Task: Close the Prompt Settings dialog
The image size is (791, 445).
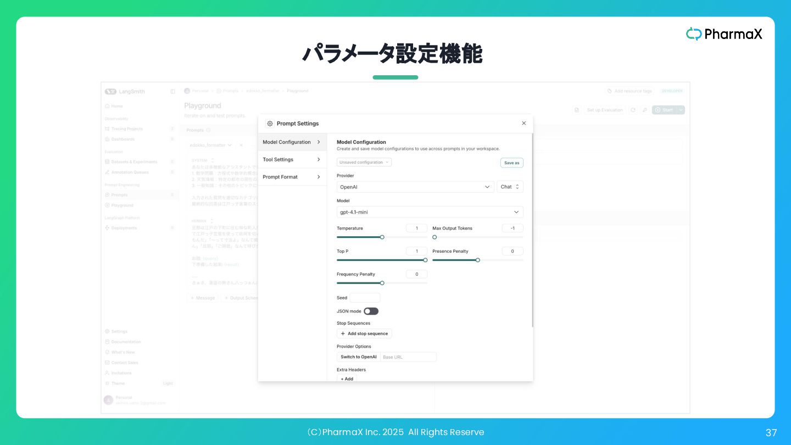Action: point(523,123)
